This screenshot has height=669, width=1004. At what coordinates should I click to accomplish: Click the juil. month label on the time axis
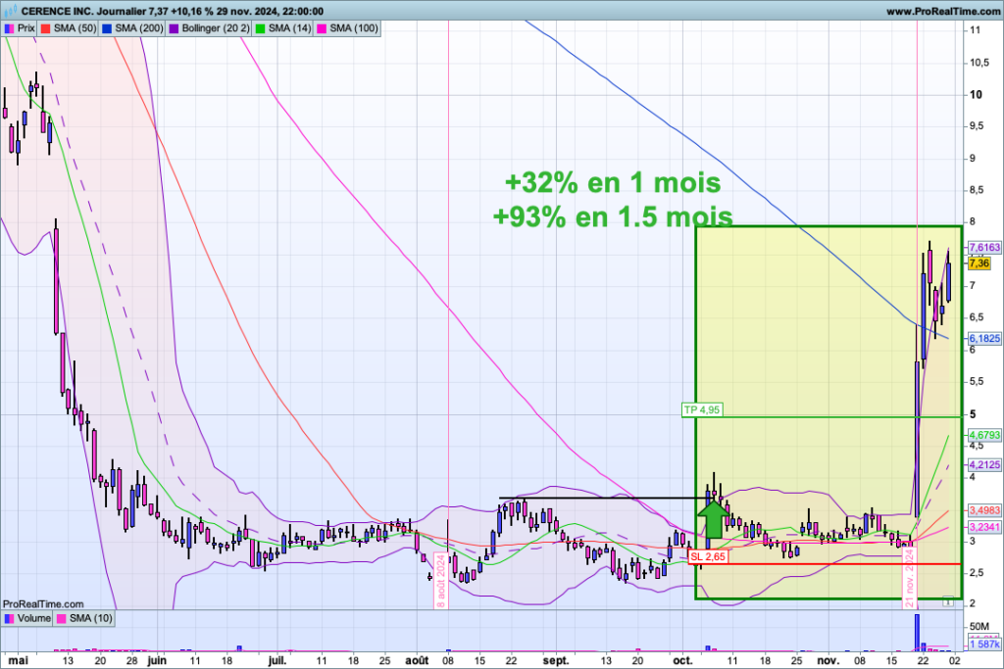click(x=276, y=661)
